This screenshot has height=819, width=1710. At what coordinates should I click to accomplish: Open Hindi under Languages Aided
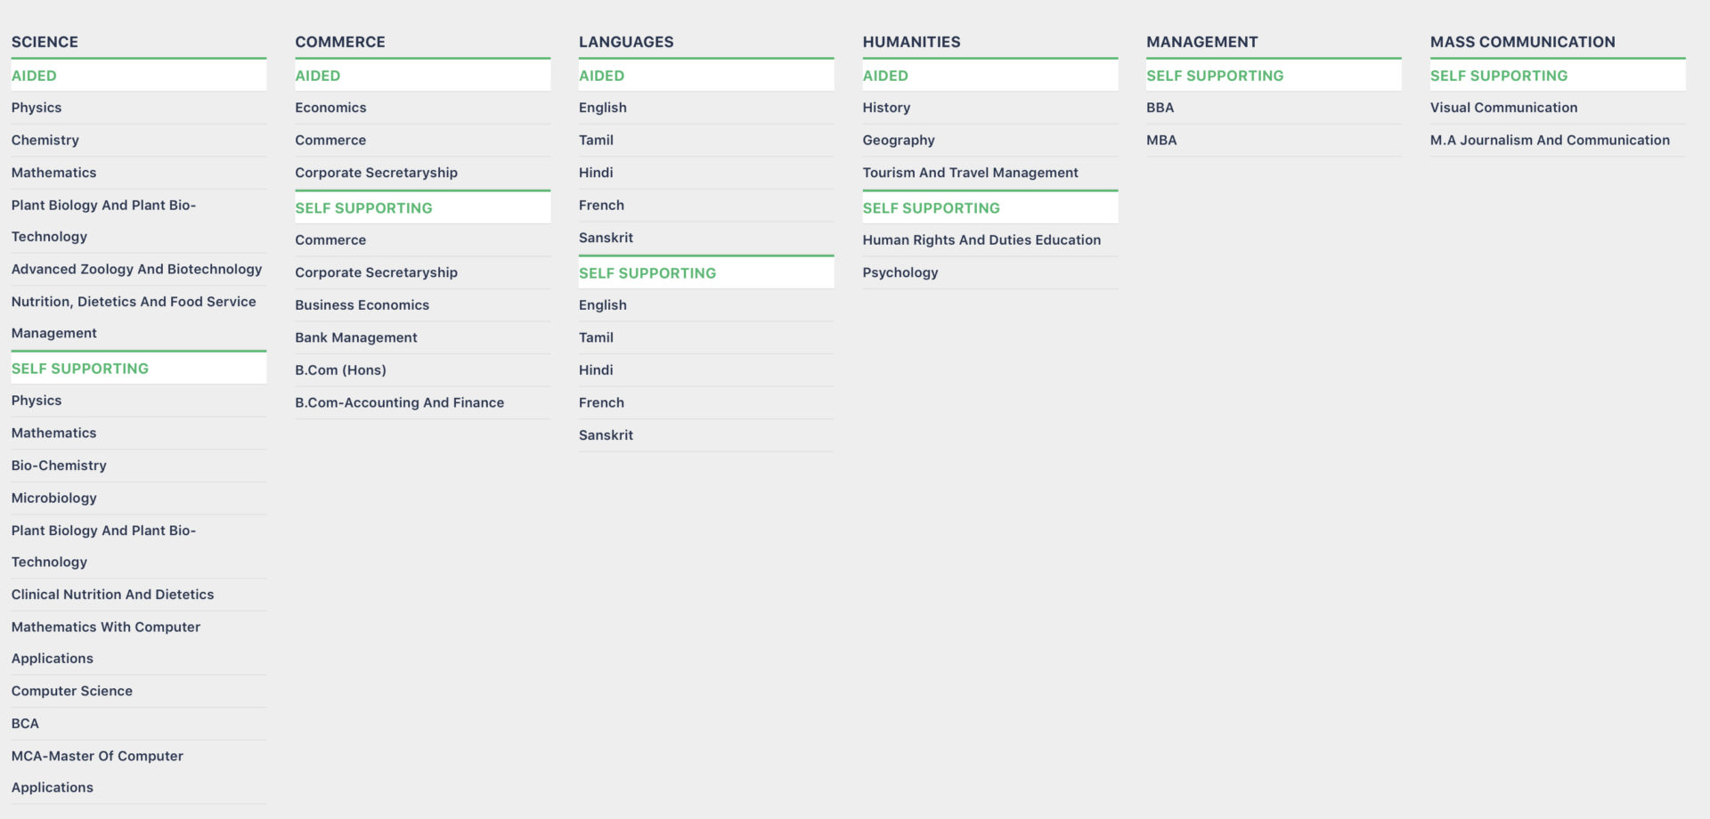[596, 173]
